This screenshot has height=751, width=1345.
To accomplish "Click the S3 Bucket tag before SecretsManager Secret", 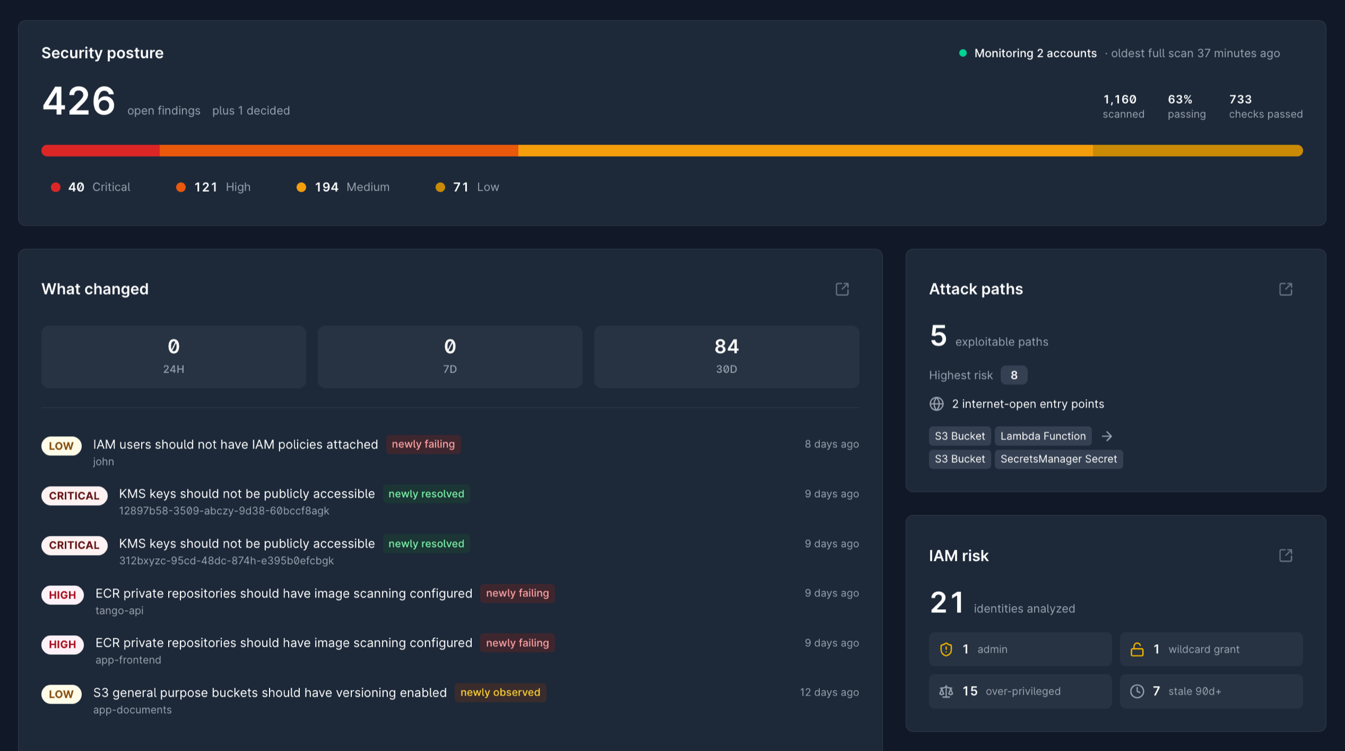I will [959, 459].
